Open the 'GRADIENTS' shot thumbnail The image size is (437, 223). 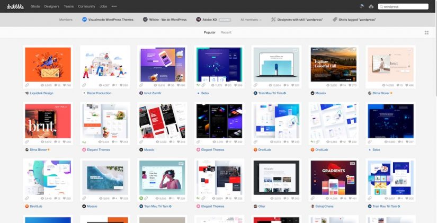pos(333,177)
